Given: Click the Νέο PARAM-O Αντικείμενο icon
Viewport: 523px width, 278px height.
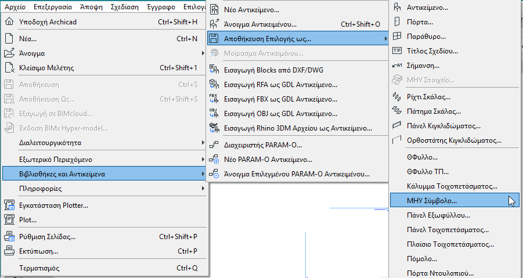Looking at the screenshot, I should pyautogui.click(x=214, y=160).
